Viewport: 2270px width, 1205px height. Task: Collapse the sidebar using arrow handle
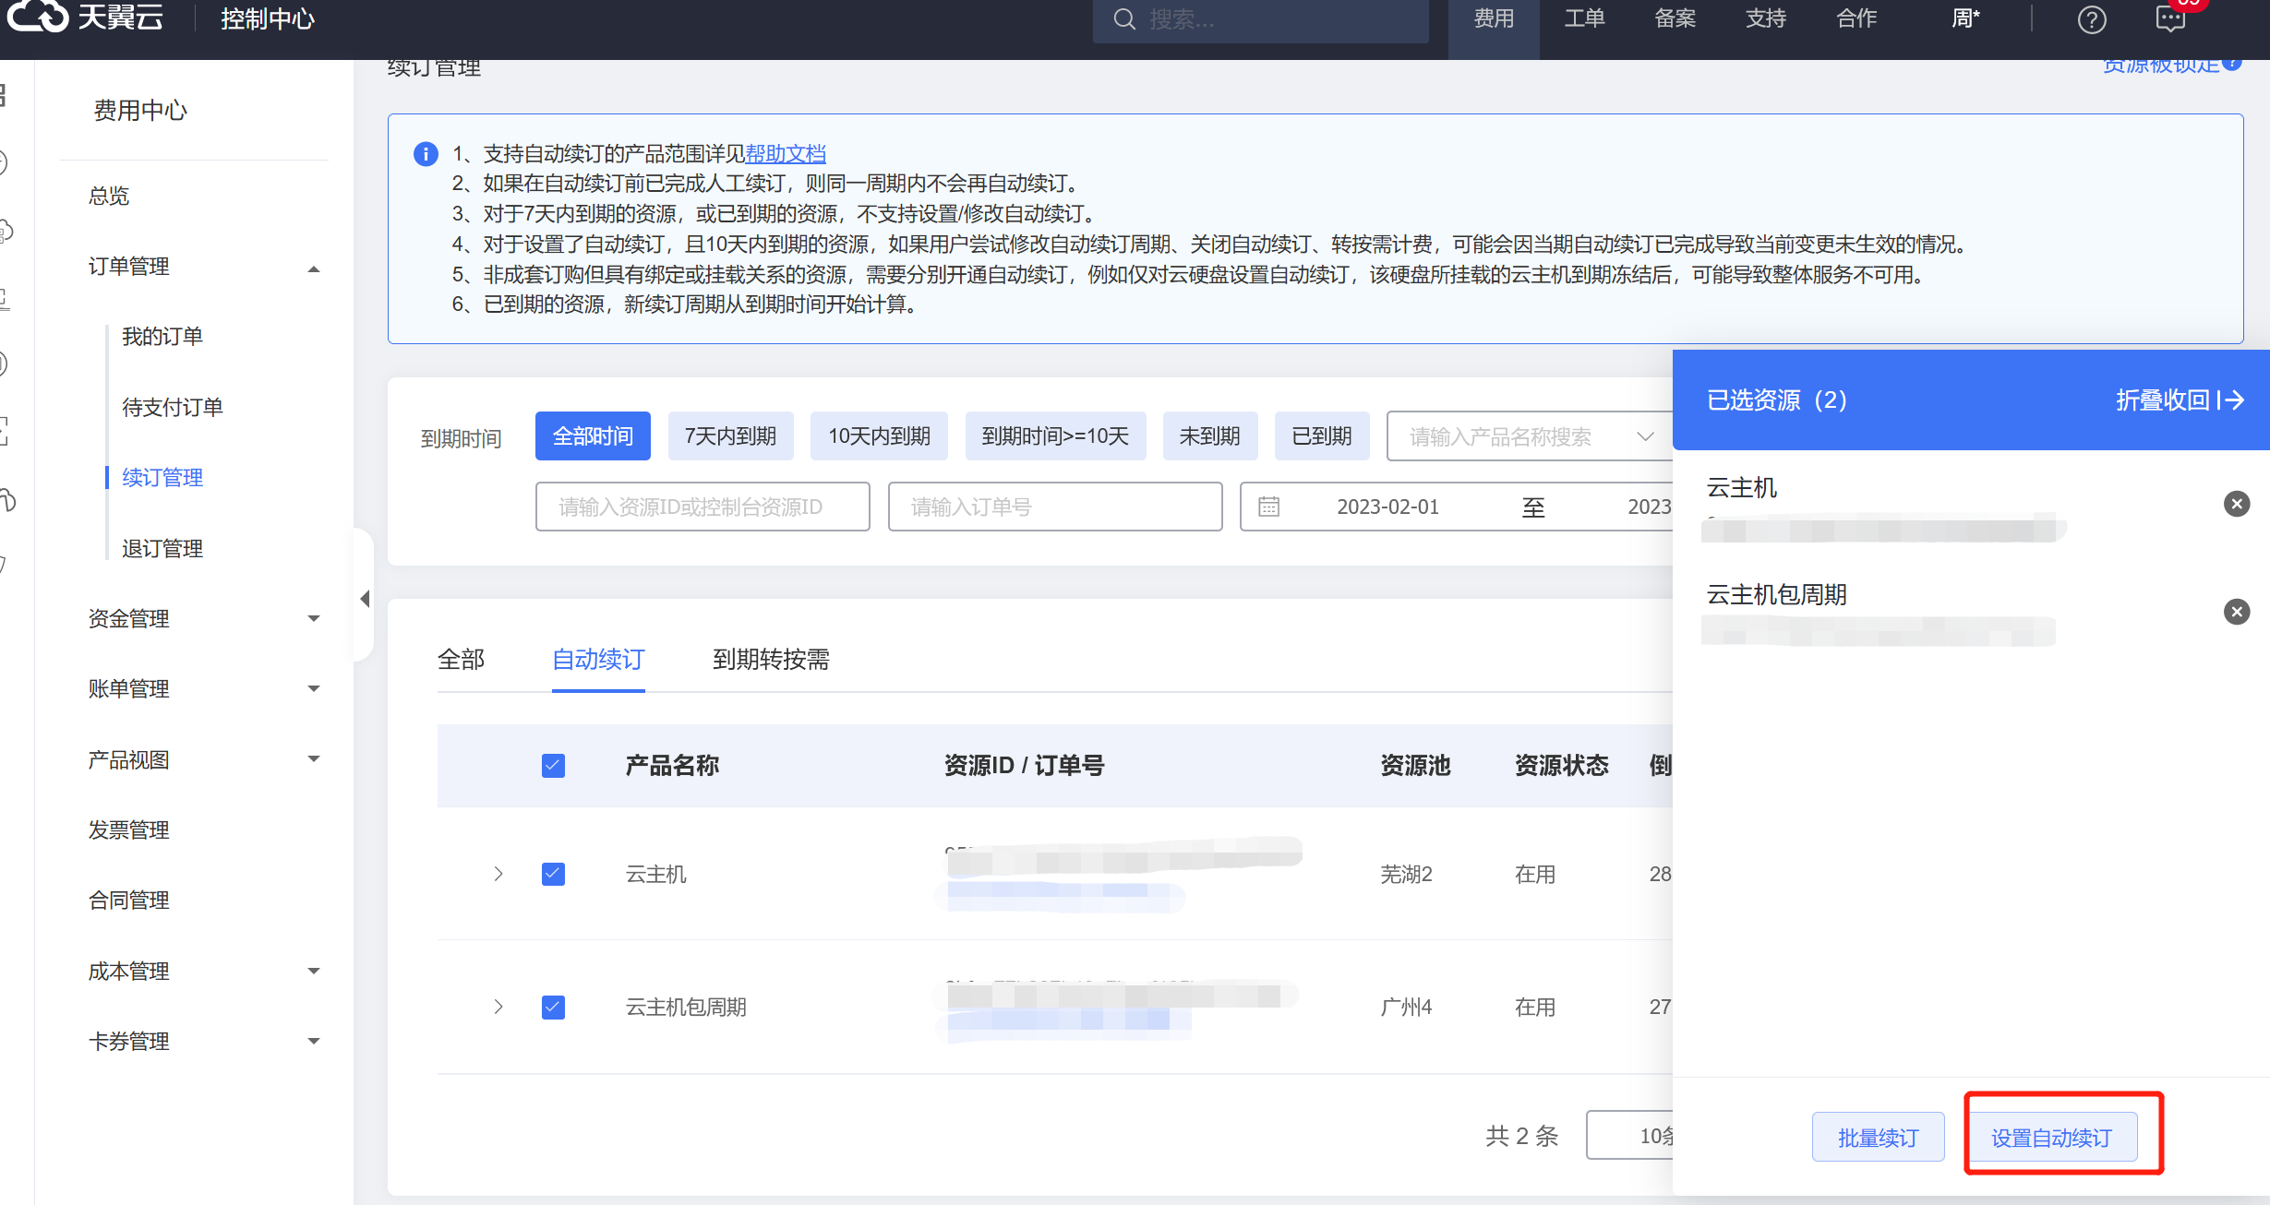365,599
